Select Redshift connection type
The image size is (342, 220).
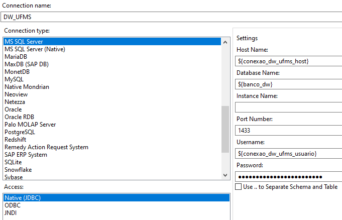pyautogui.click(x=112, y=140)
